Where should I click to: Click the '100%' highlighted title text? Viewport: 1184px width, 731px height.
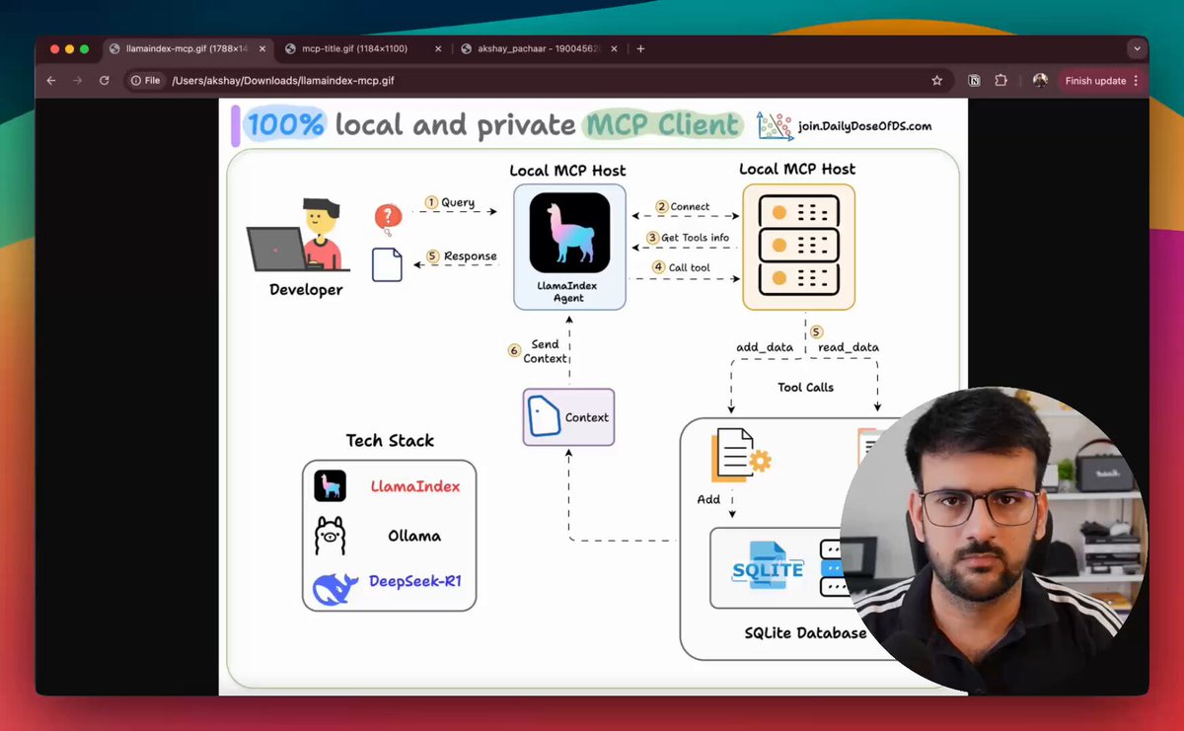point(285,124)
